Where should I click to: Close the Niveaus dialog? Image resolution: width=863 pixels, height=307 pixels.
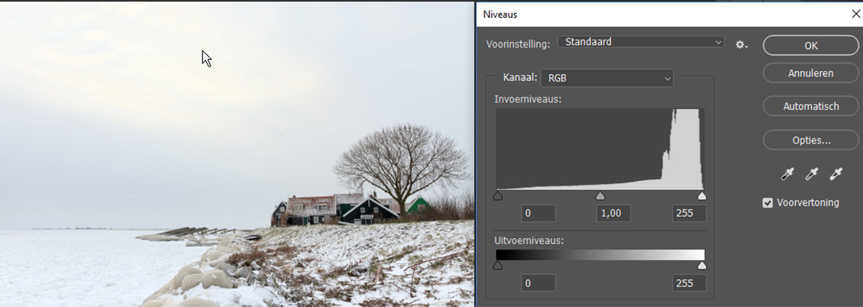[x=856, y=15]
